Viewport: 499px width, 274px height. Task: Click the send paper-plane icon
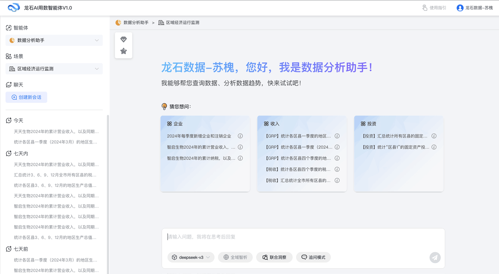435,258
